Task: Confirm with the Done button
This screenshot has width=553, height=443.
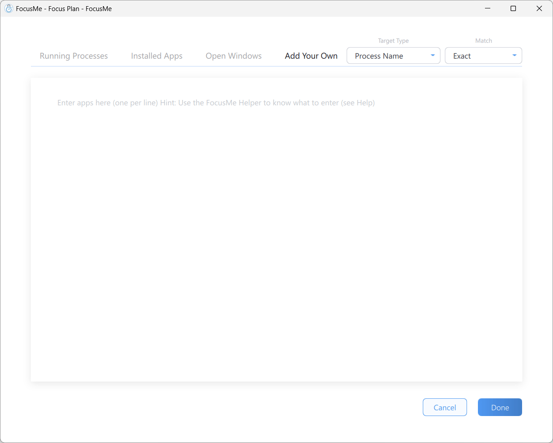Action: pyautogui.click(x=500, y=407)
